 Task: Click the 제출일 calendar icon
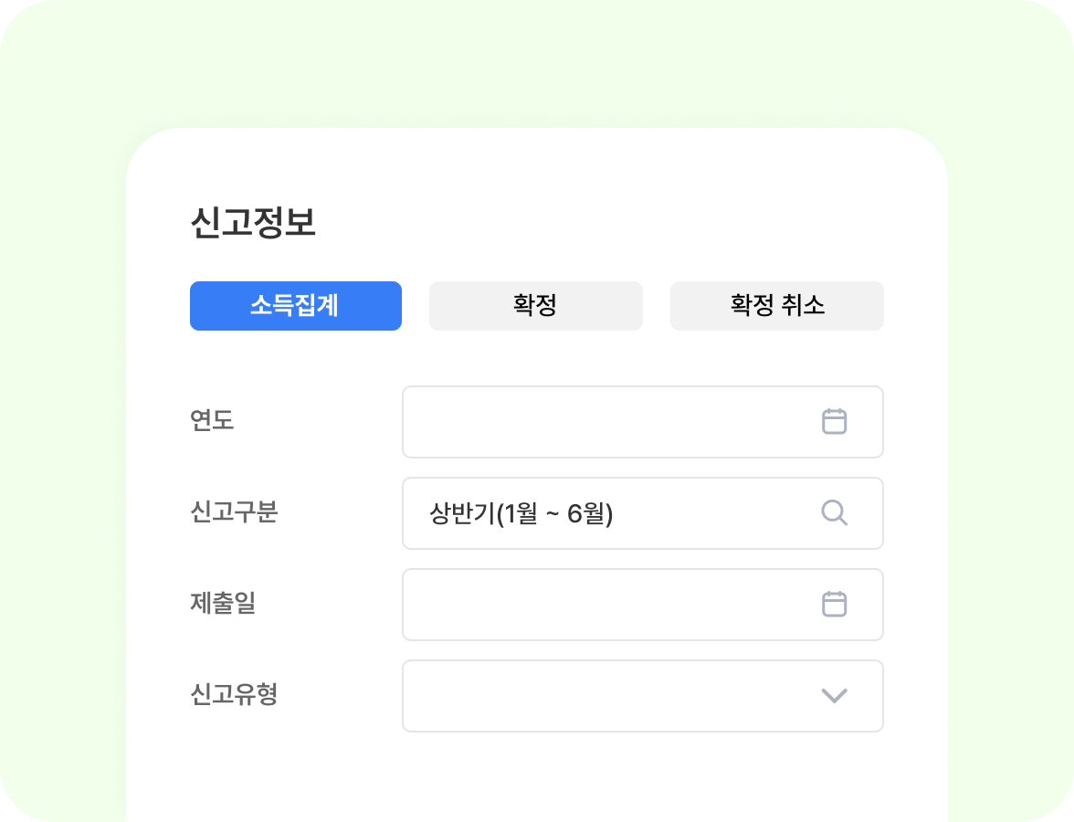coord(834,605)
